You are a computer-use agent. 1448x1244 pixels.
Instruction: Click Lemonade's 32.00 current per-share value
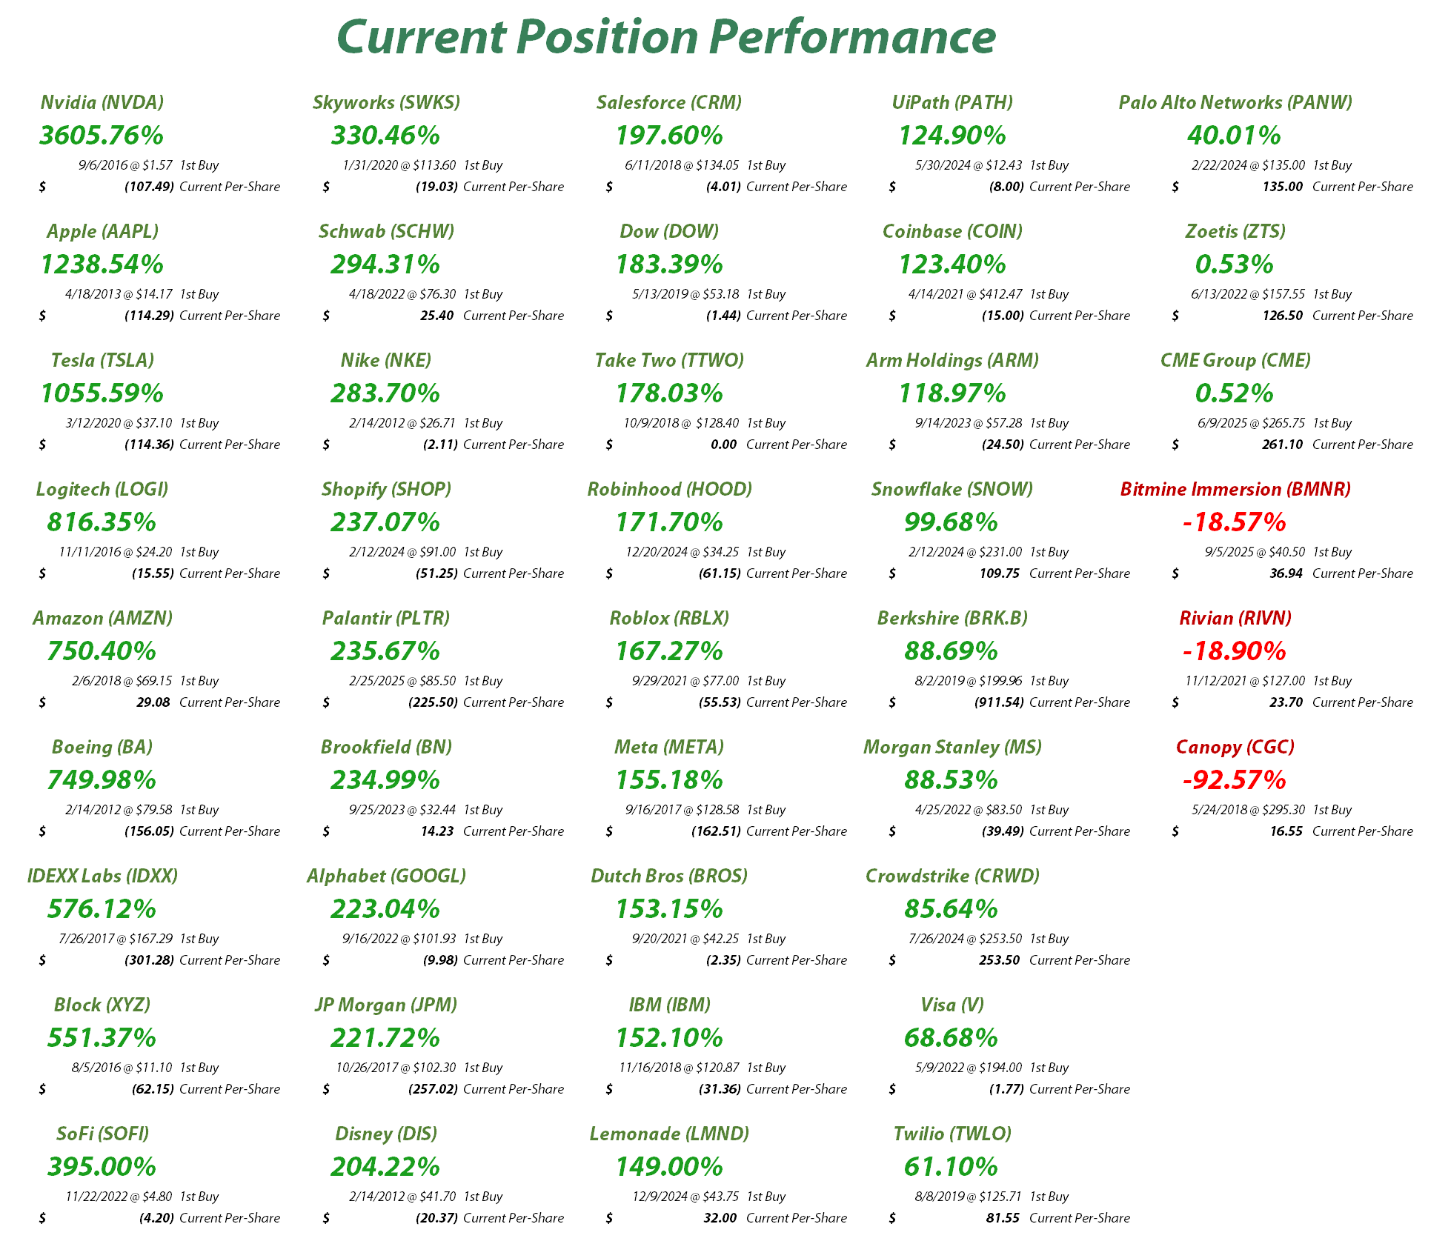point(720,1218)
